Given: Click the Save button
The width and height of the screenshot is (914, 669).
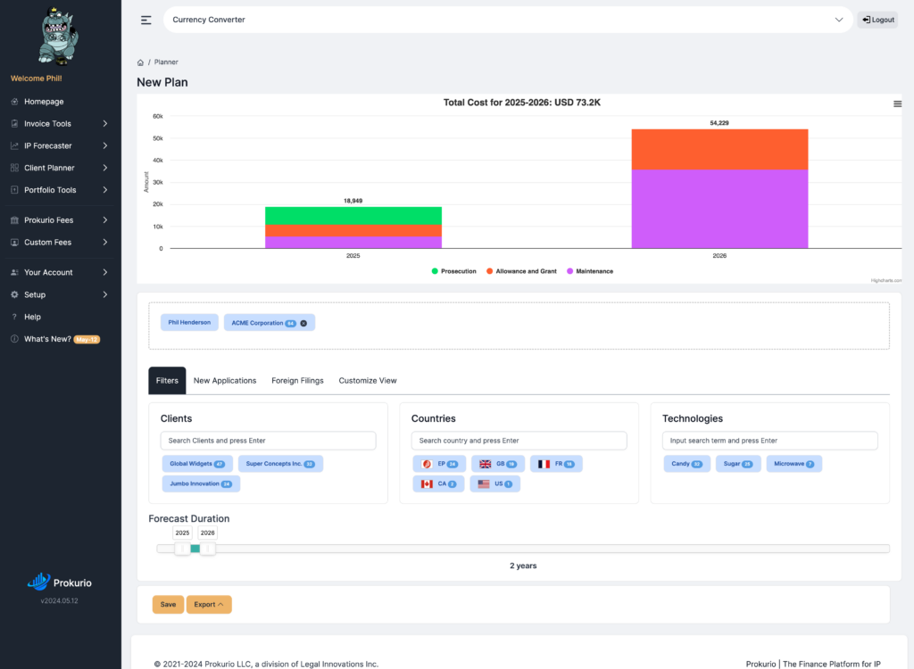Looking at the screenshot, I should click(168, 604).
